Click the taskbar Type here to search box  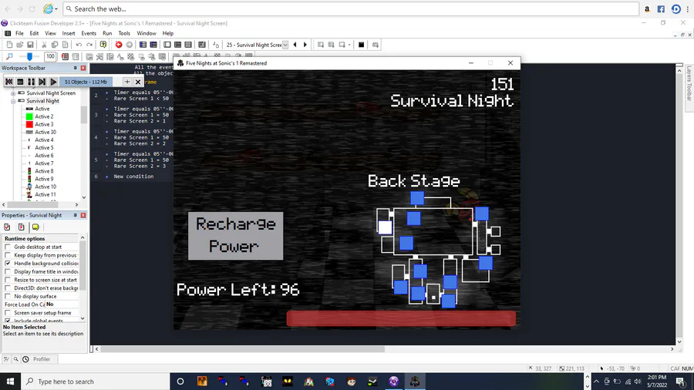point(95,382)
